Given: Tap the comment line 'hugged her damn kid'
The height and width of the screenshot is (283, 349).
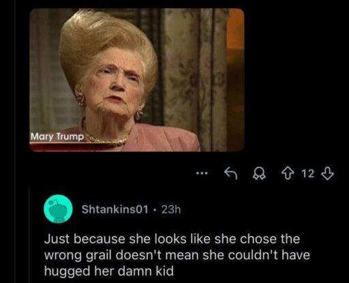Looking at the screenshot, I should coord(109,271).
